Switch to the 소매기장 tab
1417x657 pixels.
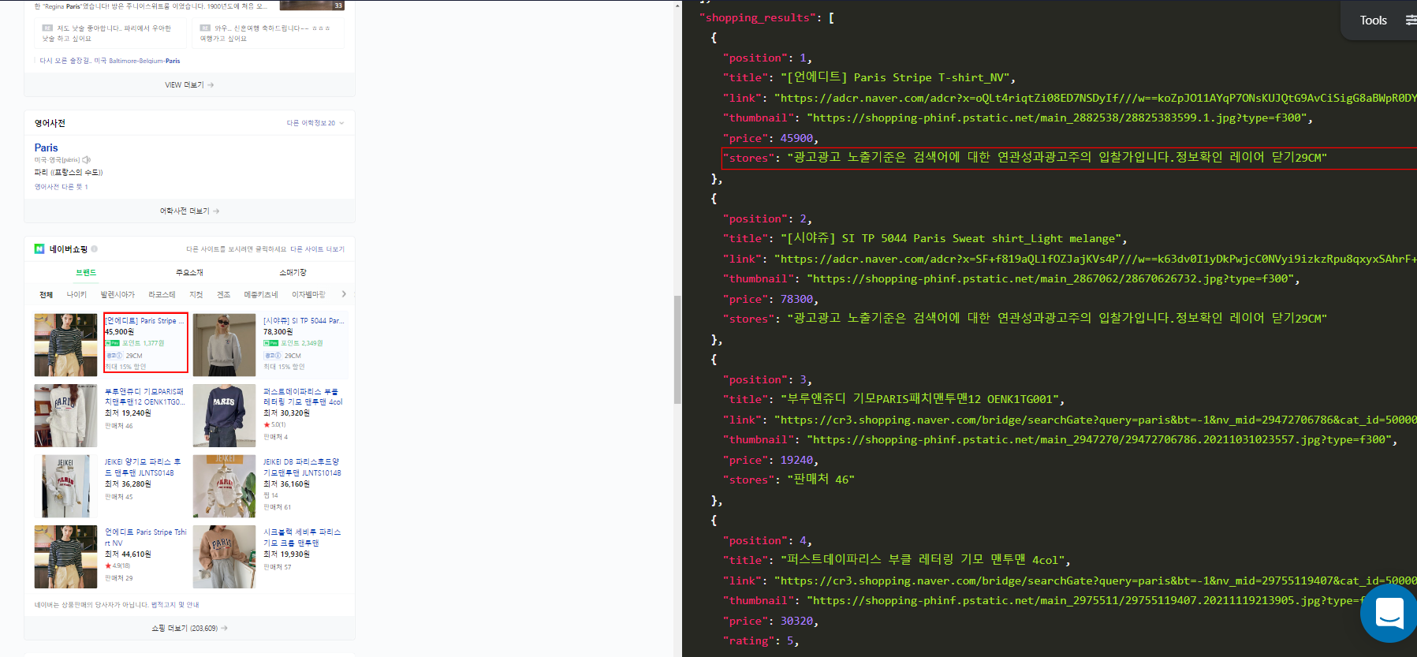[x=293, y=272]
